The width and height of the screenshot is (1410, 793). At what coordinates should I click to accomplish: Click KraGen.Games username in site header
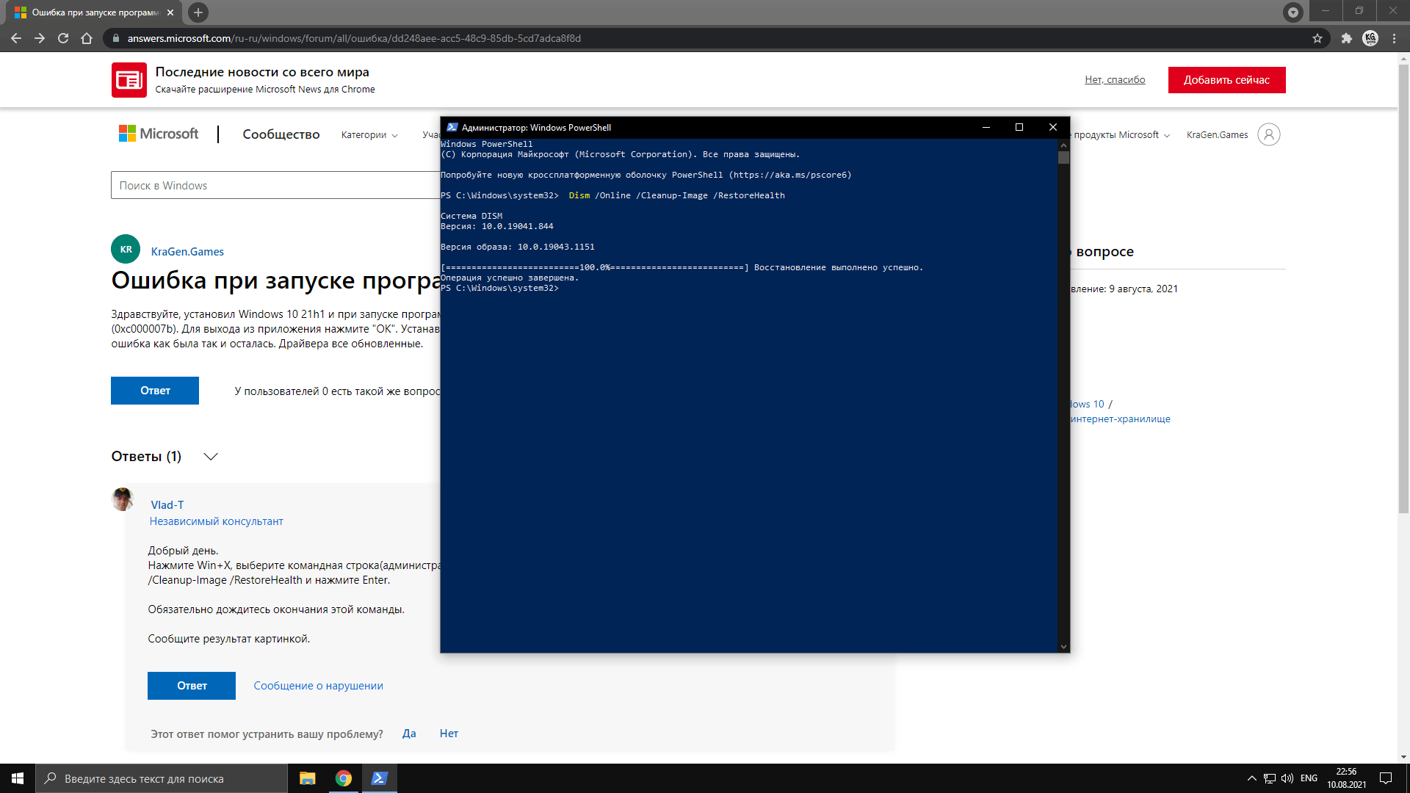(1217, 134)
